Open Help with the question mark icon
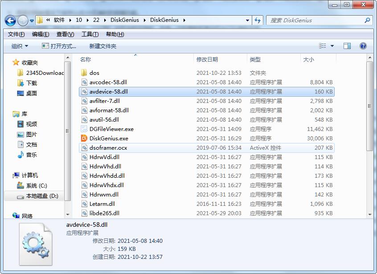The width and height of the screenshot is (377, 274). [x=363, y=45]
